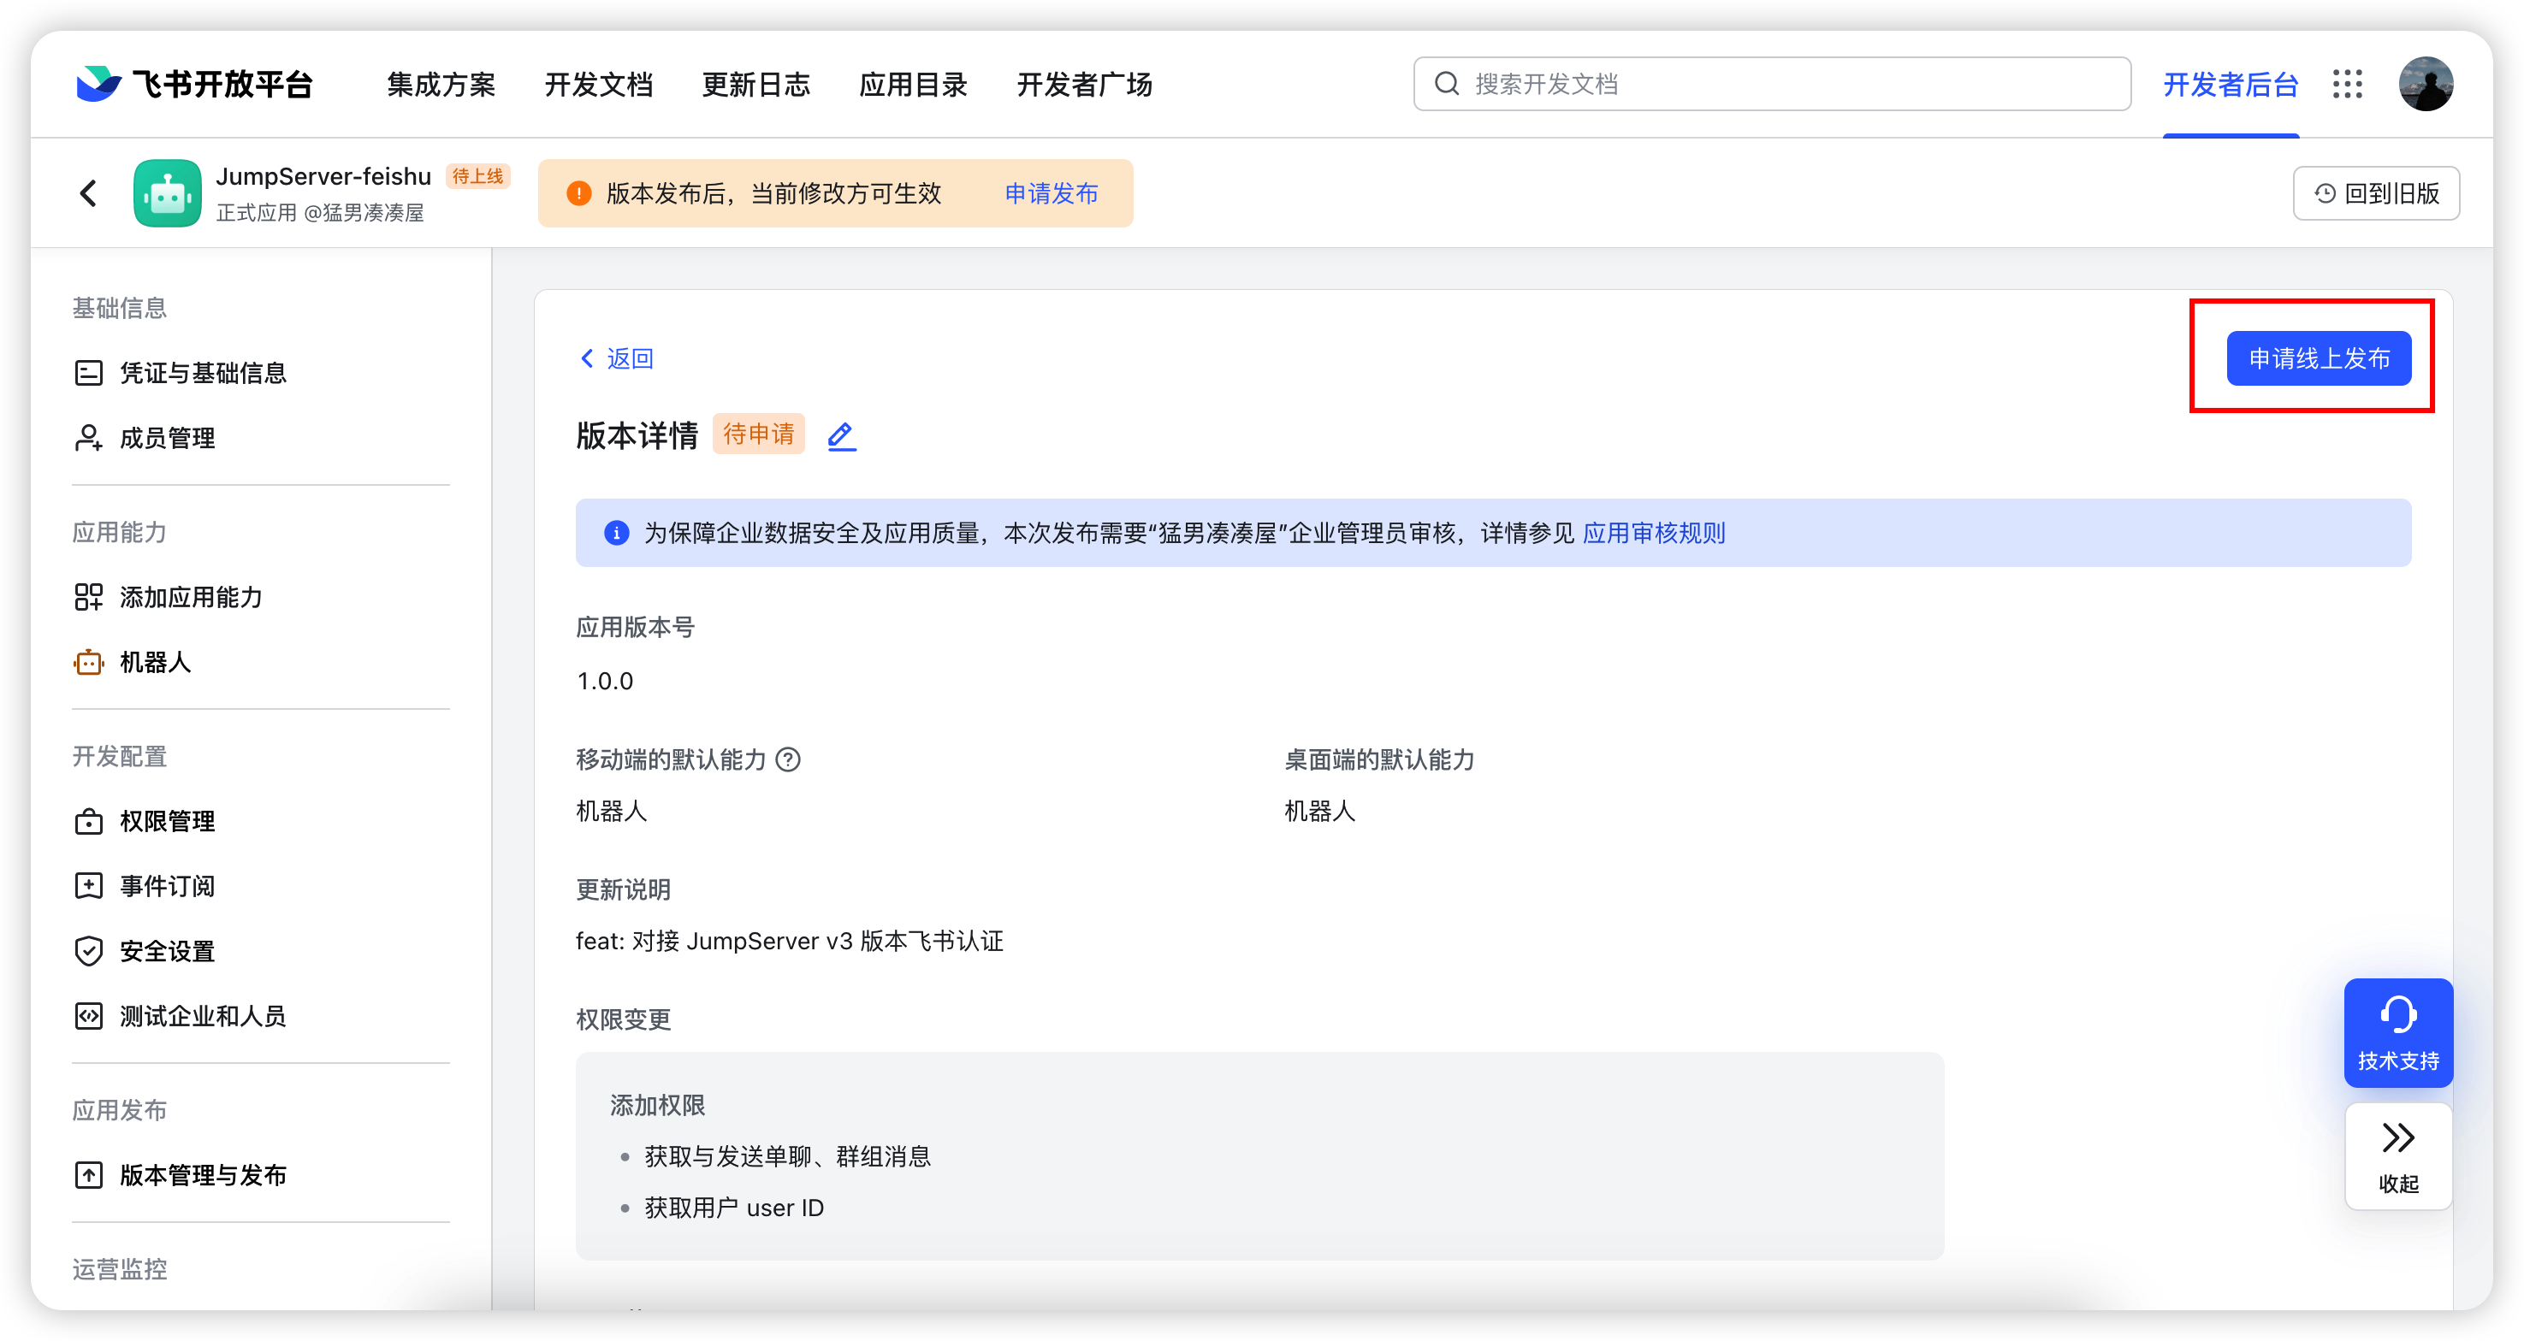The height and width of the screenshot is (1341, 2524).
Task: Click the 权限管理 lock icon
Action: point(88,821)
